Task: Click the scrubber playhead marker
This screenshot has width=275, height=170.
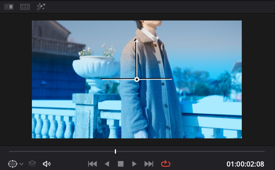Action: pos(116,151)
